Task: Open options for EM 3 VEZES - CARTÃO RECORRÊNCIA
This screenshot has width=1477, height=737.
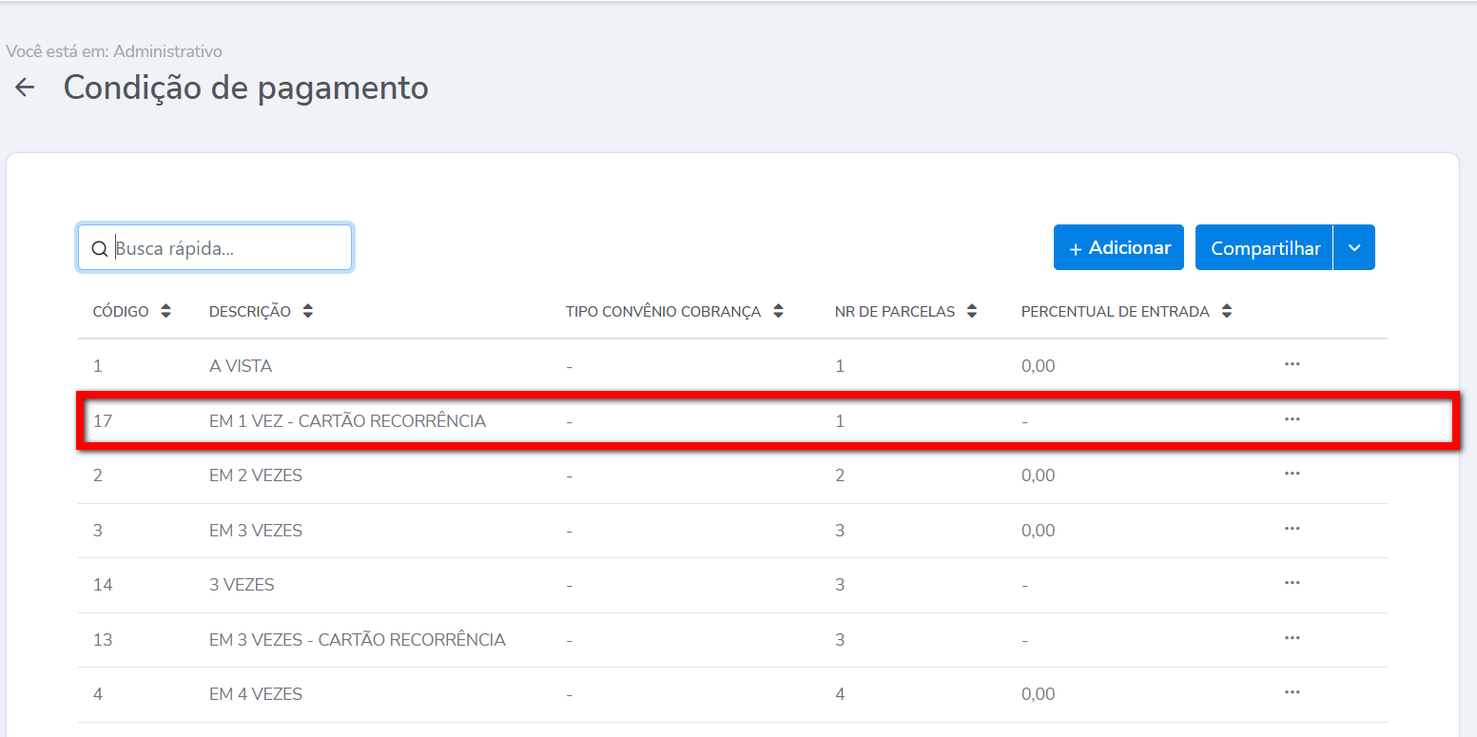Action: (x=1292, y=638)
